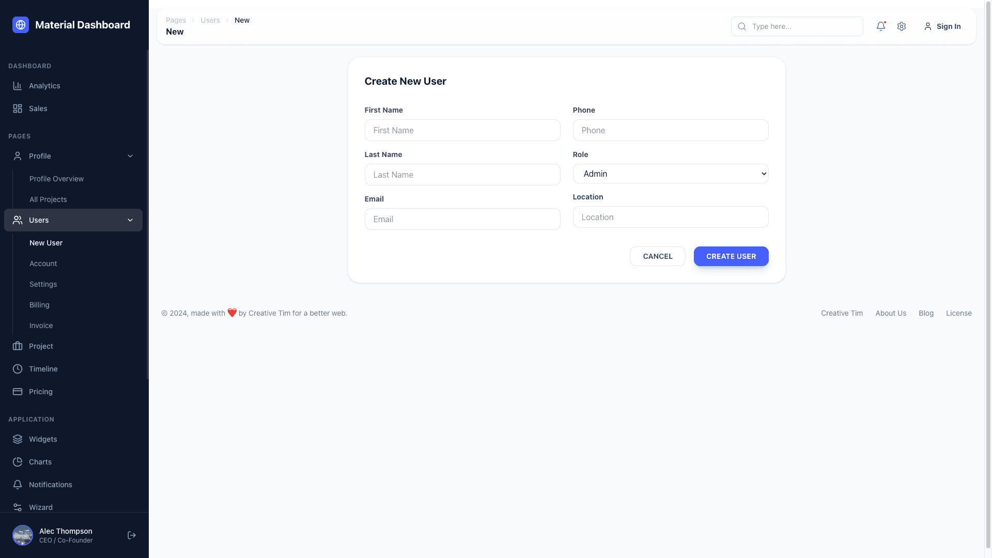This screenshot has width=992, height=558.
Task: Select the Analytics icon in the sidebar
Action: pyautogui.click(x=18, y=86)
